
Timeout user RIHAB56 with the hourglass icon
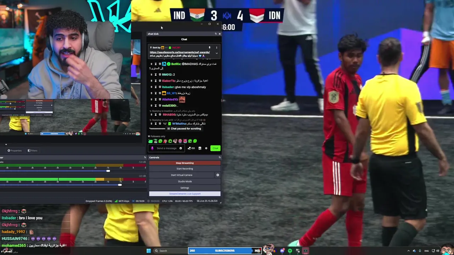tap(155, 115)
